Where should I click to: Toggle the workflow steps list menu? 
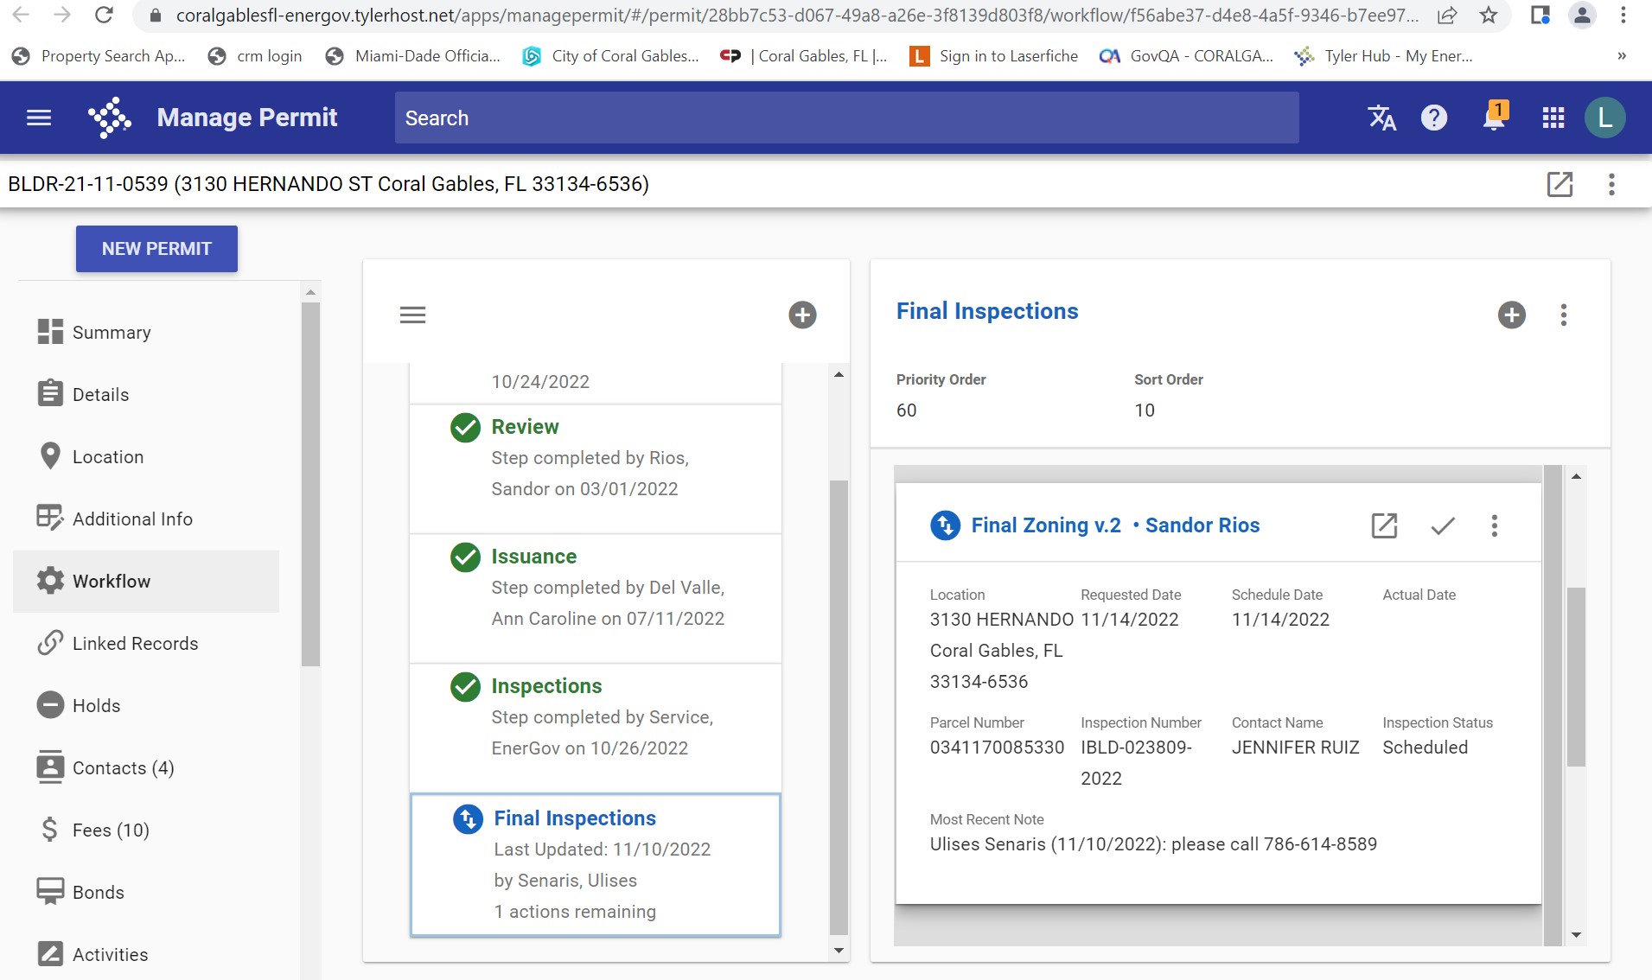click(412, 315)
